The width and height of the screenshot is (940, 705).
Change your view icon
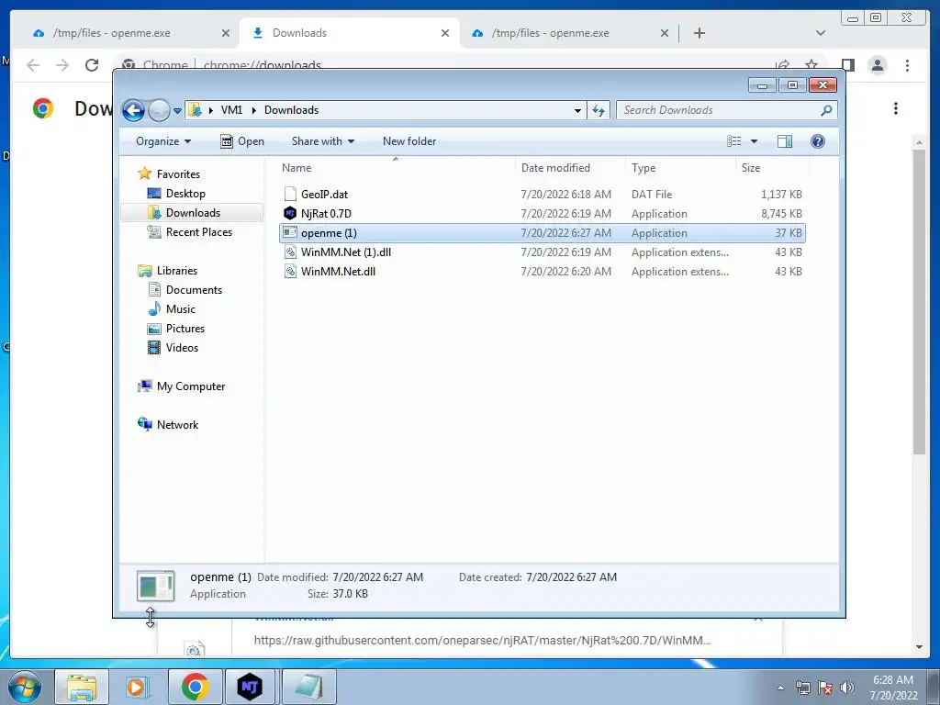[x=733, y=141]
